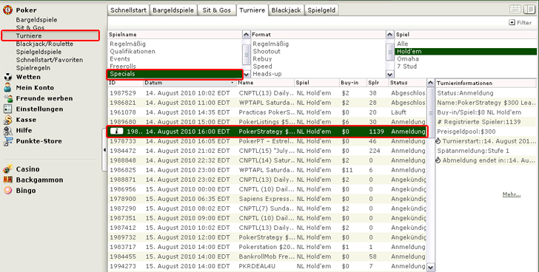The width and height of the screenshot is (539, 272).
Task: Collapse the left sidebar with arrow handle
Action: point(104,150)
